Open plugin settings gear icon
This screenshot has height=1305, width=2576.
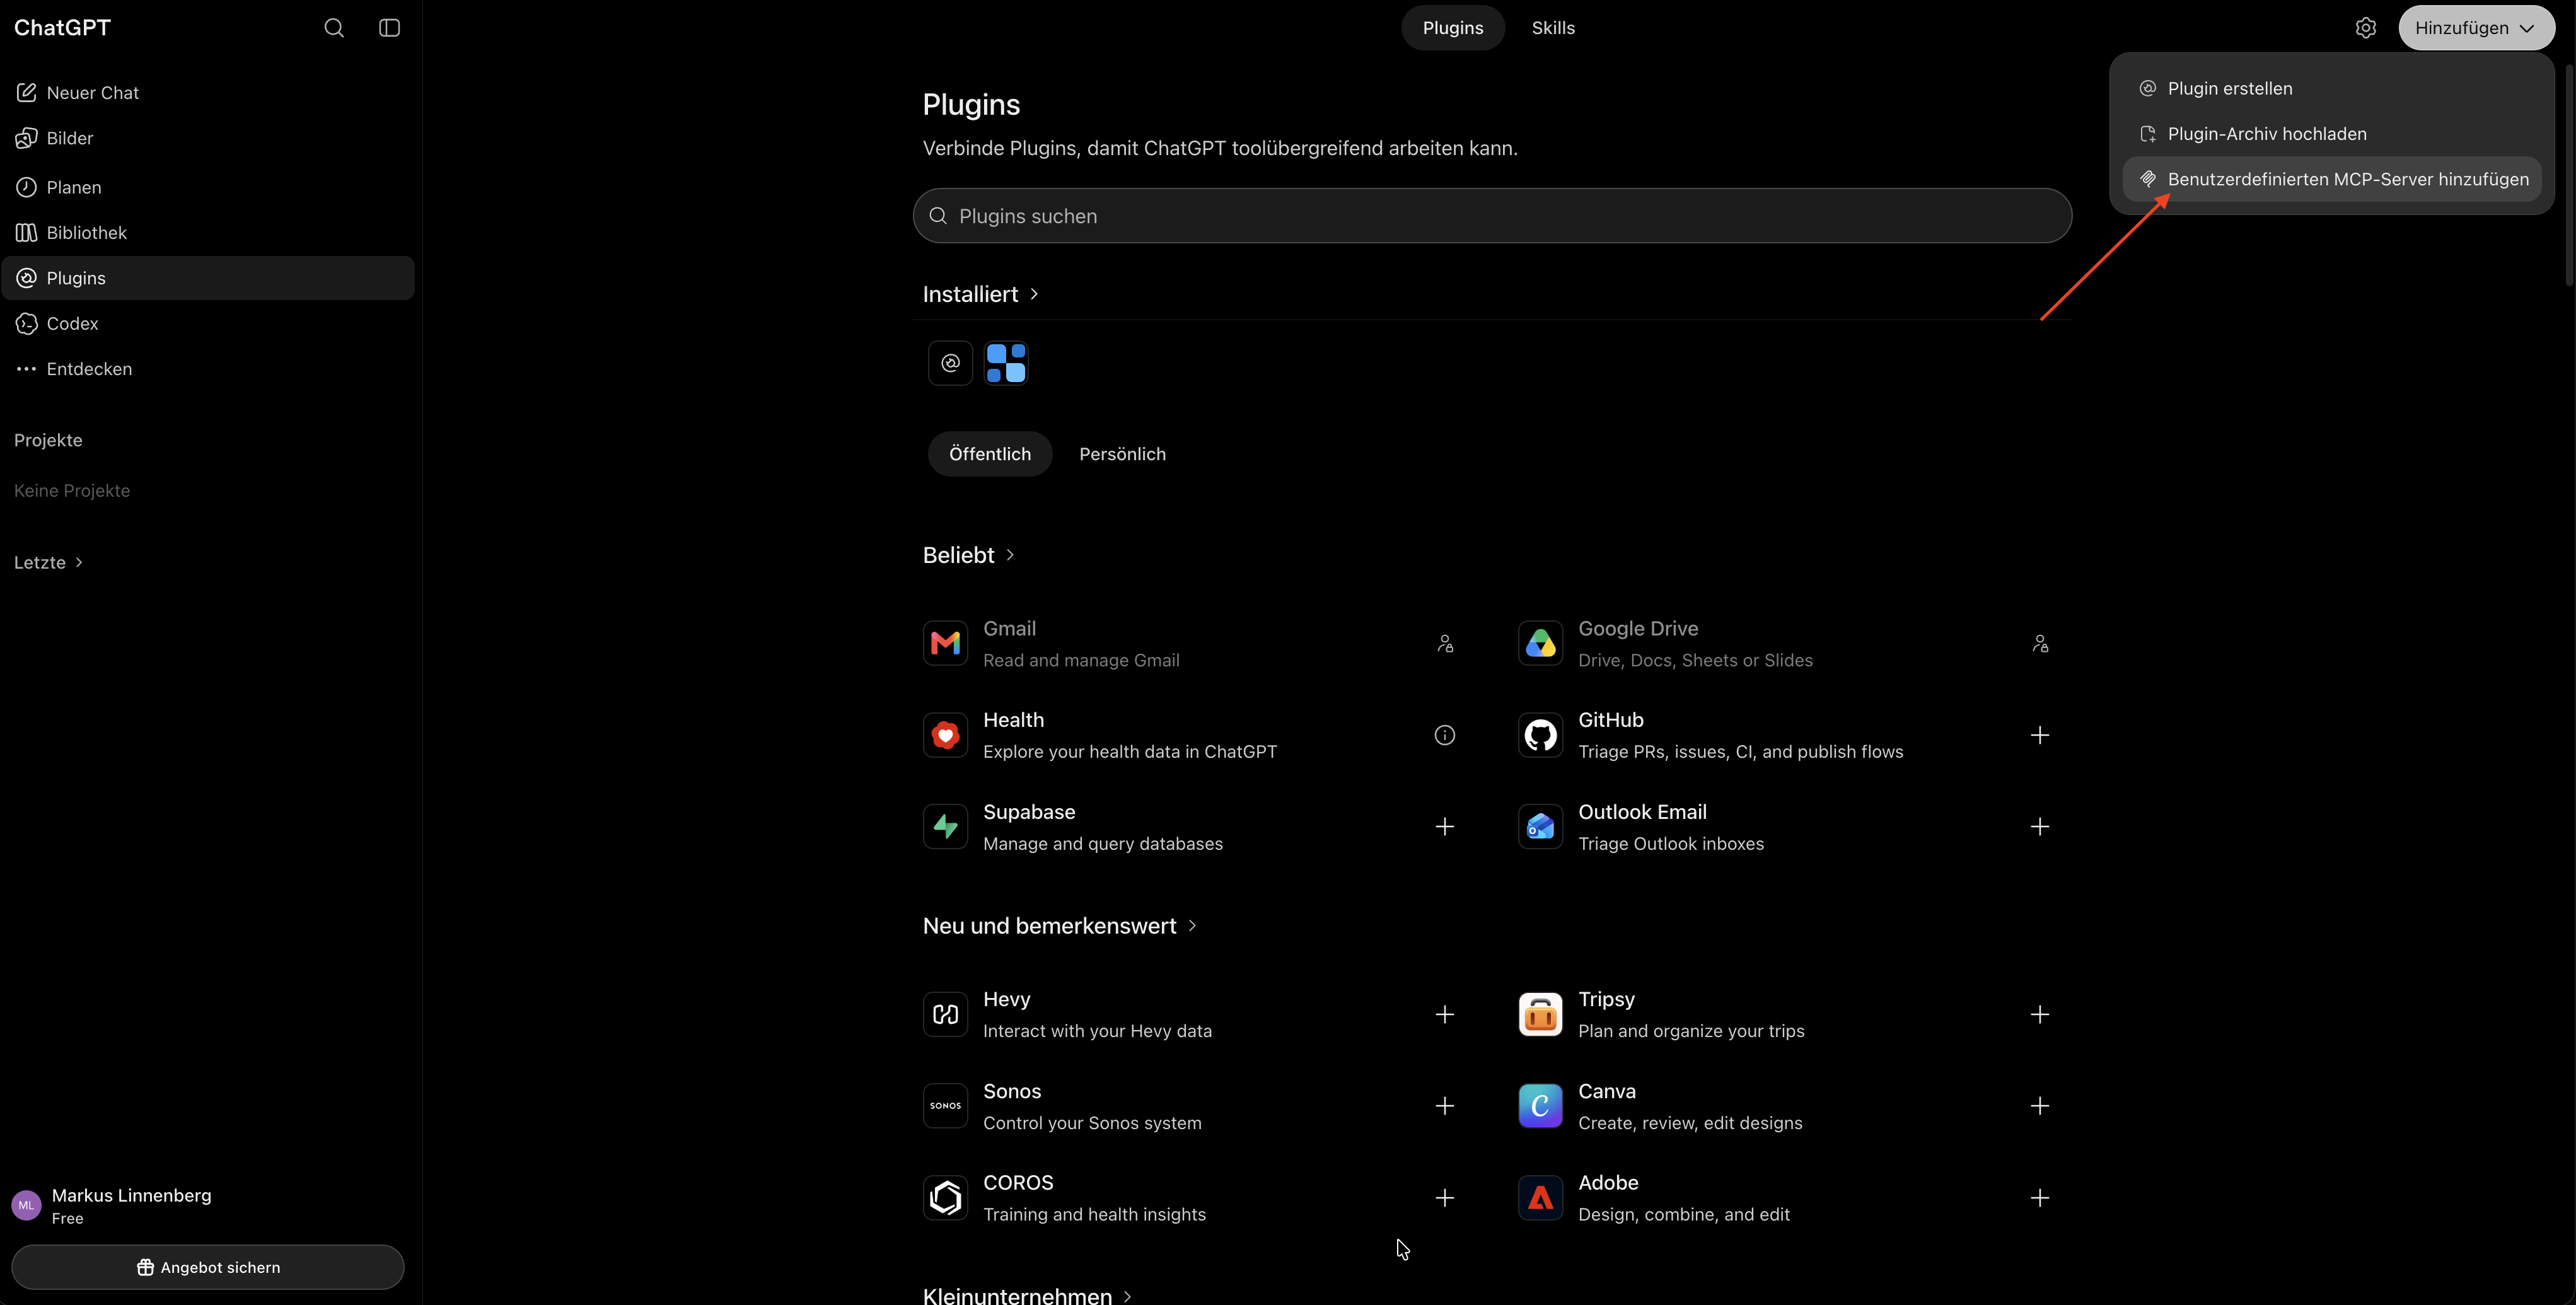coord(2365,28)
